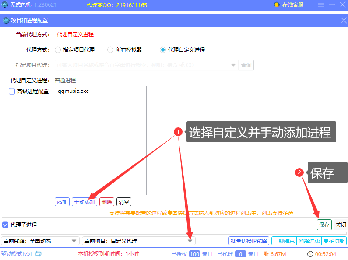The image size is (348, 260).
Task: Toggle the 代理子进程 checkbox
Action: [x=5, y=225]
